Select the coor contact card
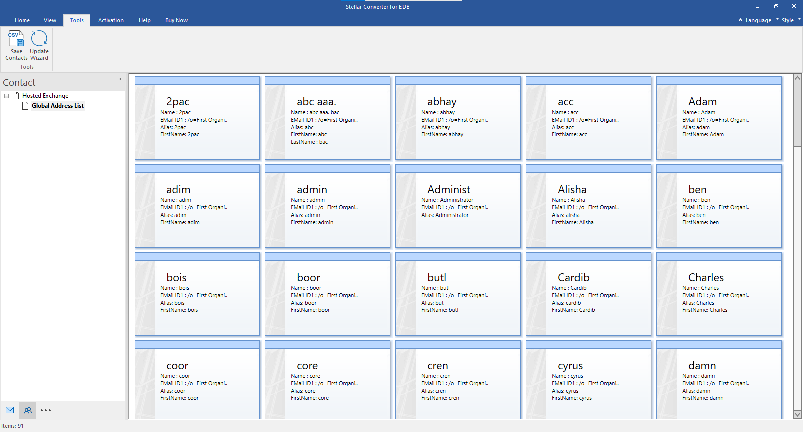This screenshot has width=803, height=432. (197, 380)
